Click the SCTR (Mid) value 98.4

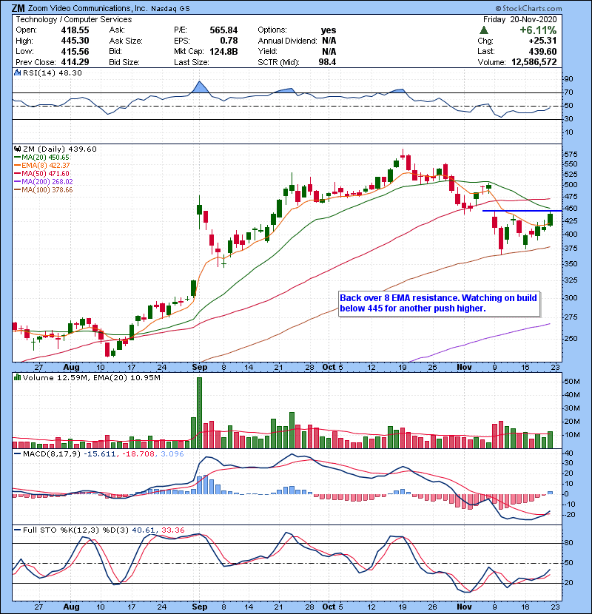pos(327,62)
